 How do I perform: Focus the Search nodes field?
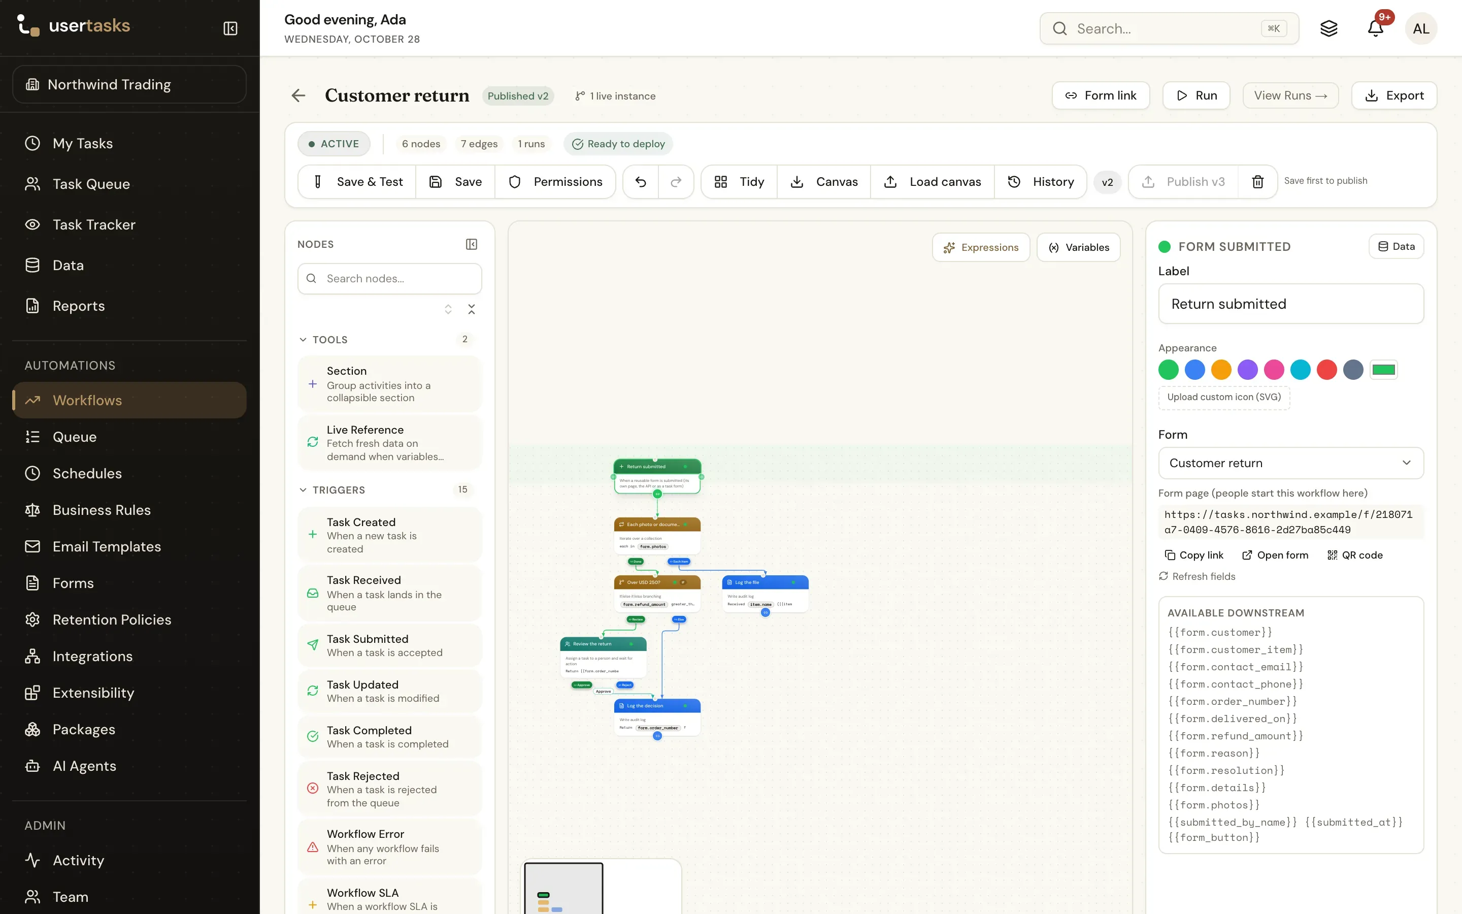pos(390,279)
